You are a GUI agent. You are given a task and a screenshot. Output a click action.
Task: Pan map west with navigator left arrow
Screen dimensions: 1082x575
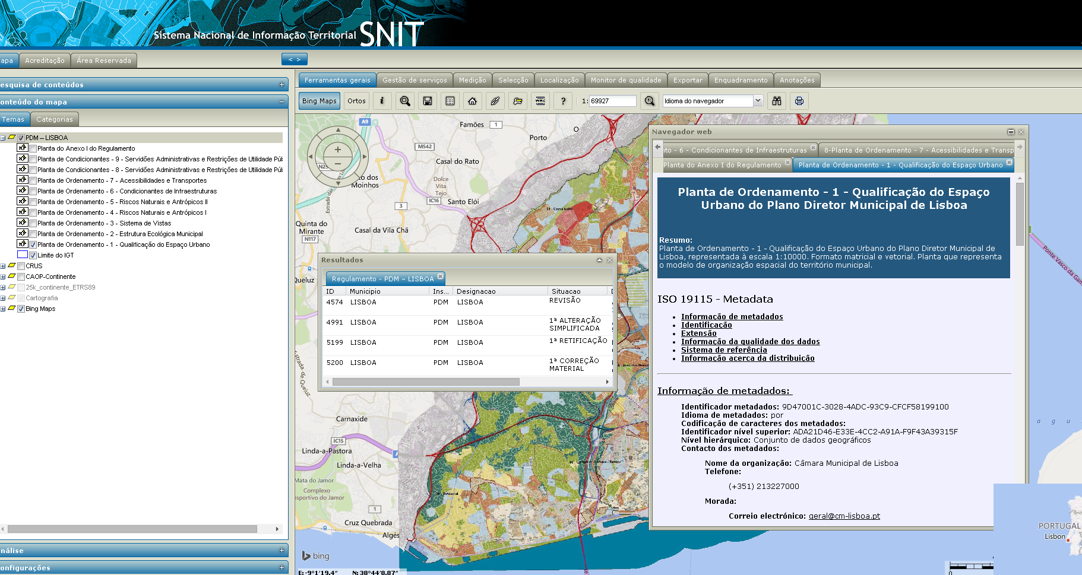point(311,157)
